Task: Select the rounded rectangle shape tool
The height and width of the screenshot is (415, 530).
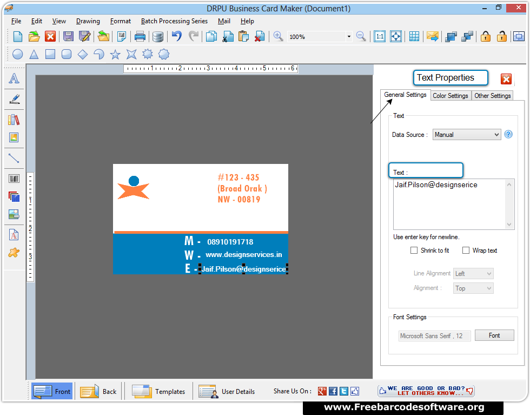Action: tap(67, 54)
